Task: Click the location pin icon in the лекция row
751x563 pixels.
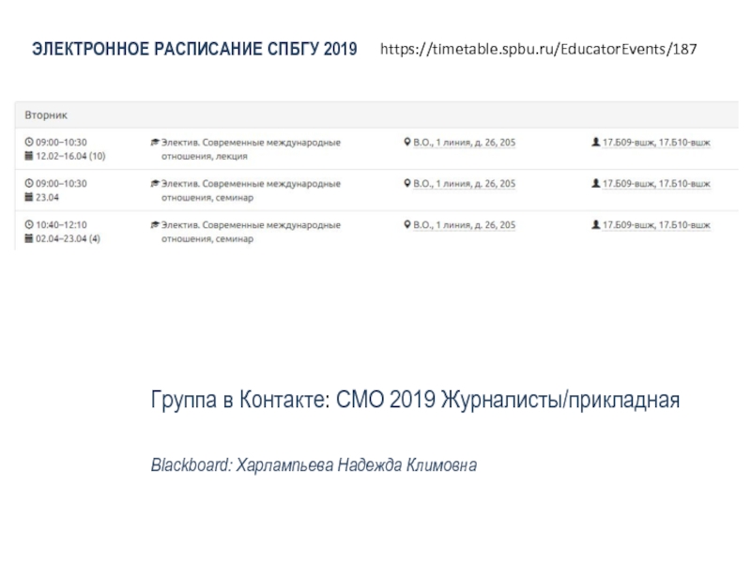Action: [x=407, y=142]
